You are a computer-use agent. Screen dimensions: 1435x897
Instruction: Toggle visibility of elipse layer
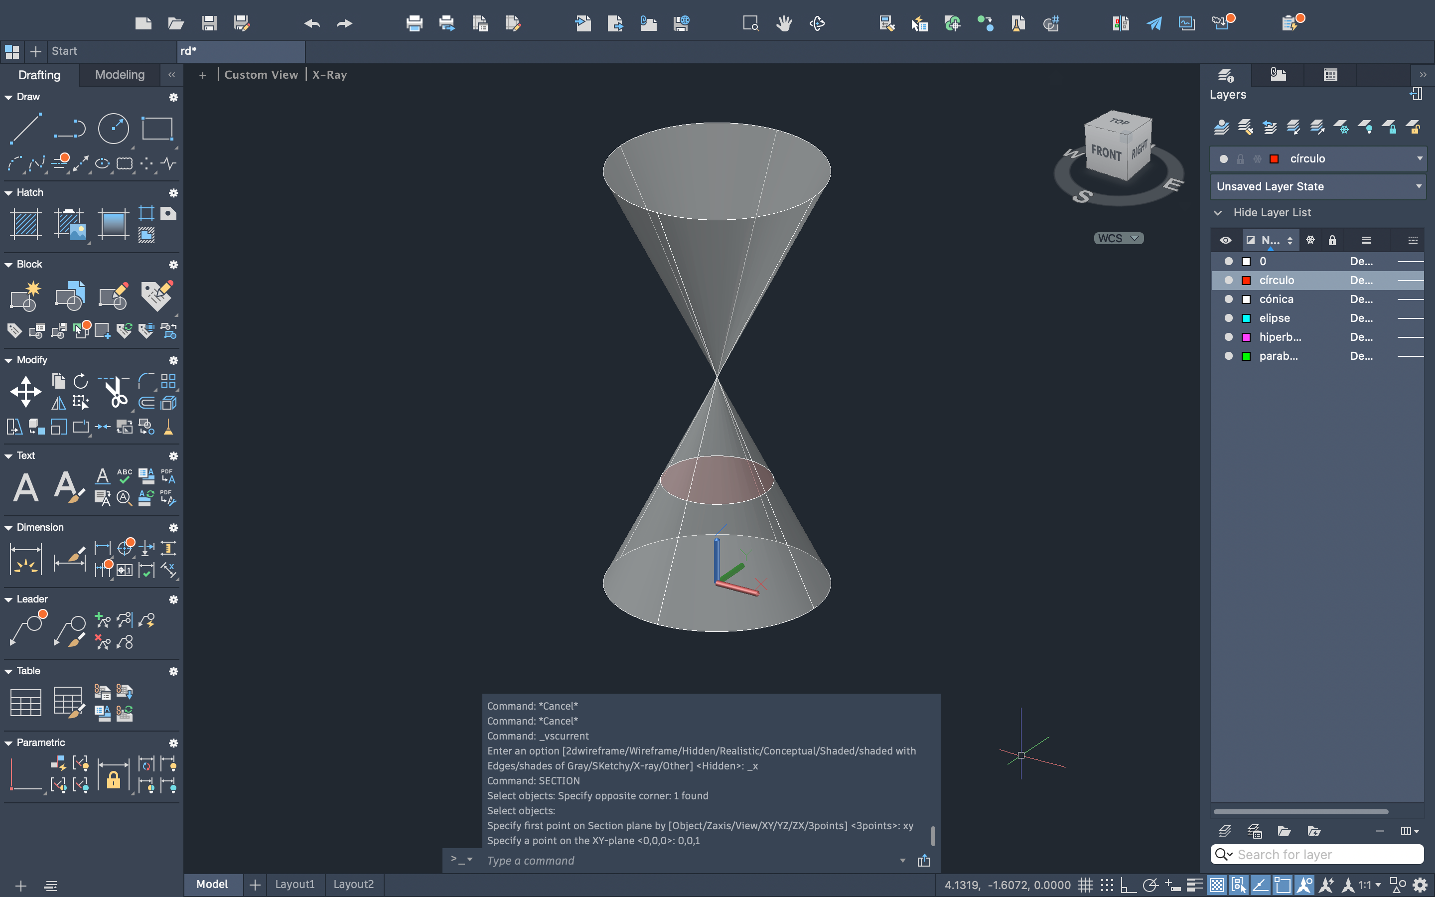pos(1228,318)
